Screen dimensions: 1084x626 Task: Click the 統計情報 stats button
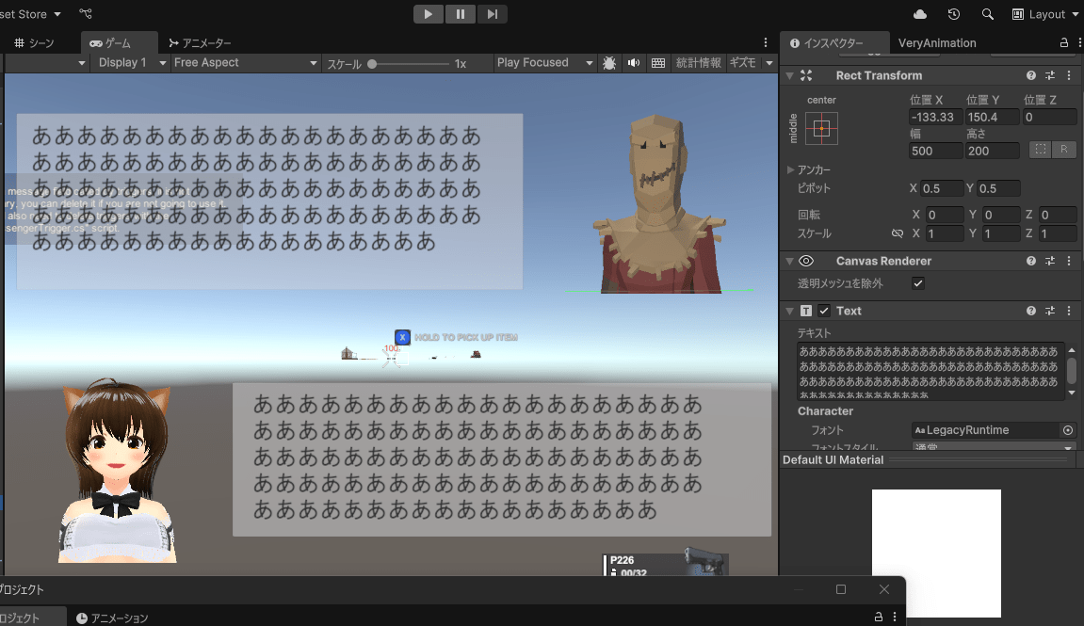click(x=698, y=63)
